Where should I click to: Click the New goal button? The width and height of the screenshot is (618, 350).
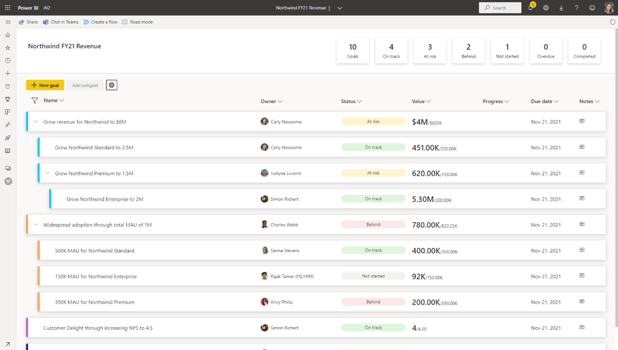(x=45, y=85)
